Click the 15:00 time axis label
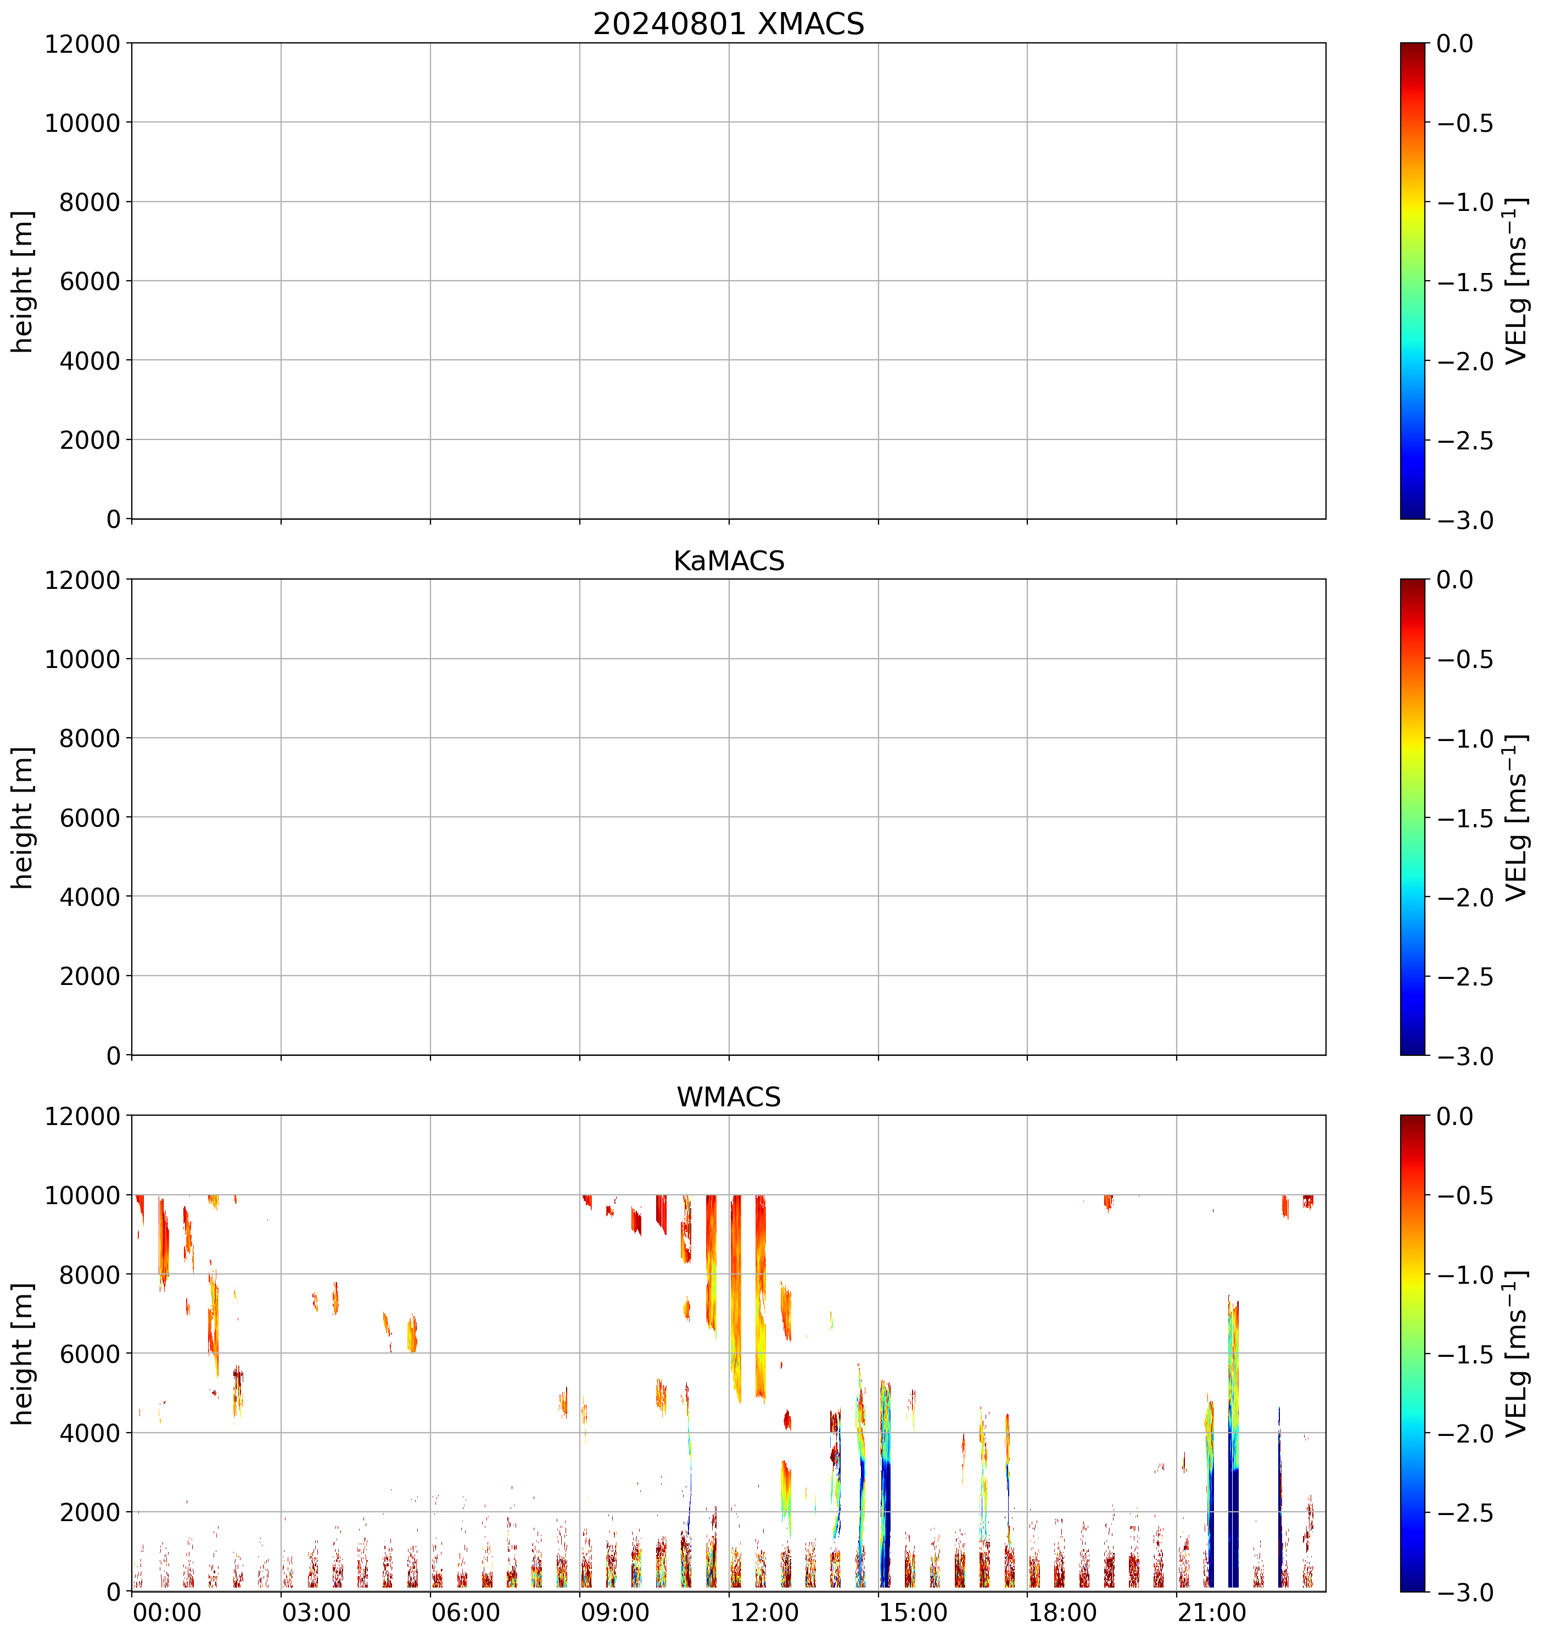Viewport: 1544px width, 1637px height. [914, 1612]
